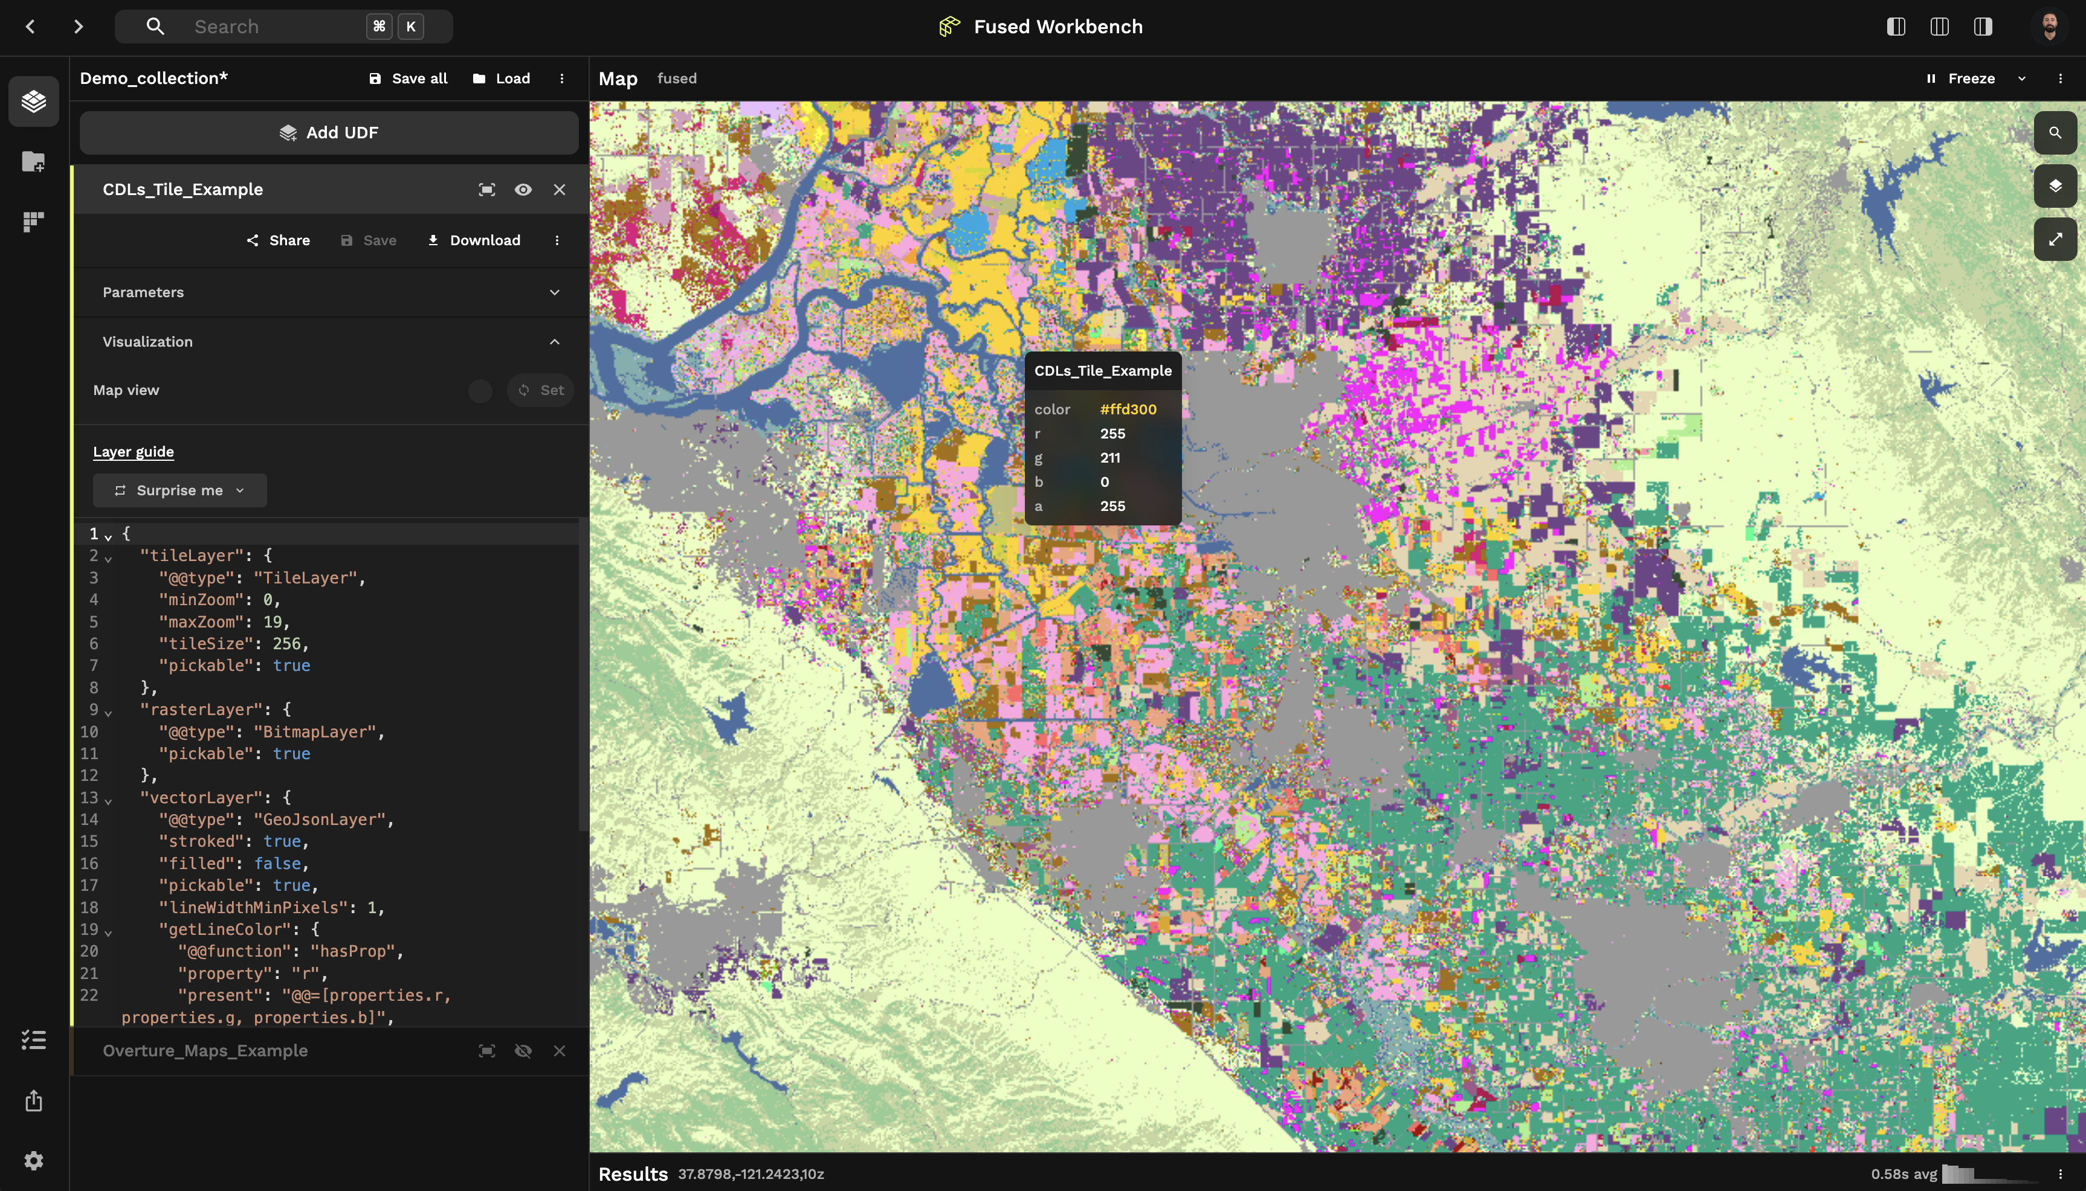The width and height of the screenshot is (2086, 1191).
Task: Click "pickable": true on line 7
Action: click(235, 666)
